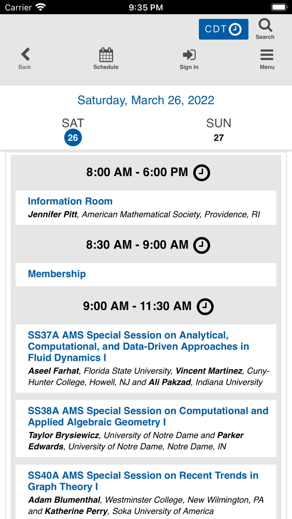Collapse the 9:00 AM - 11:30 AM time block
This screenshot has width=292, height=519.
click(137, 306)
